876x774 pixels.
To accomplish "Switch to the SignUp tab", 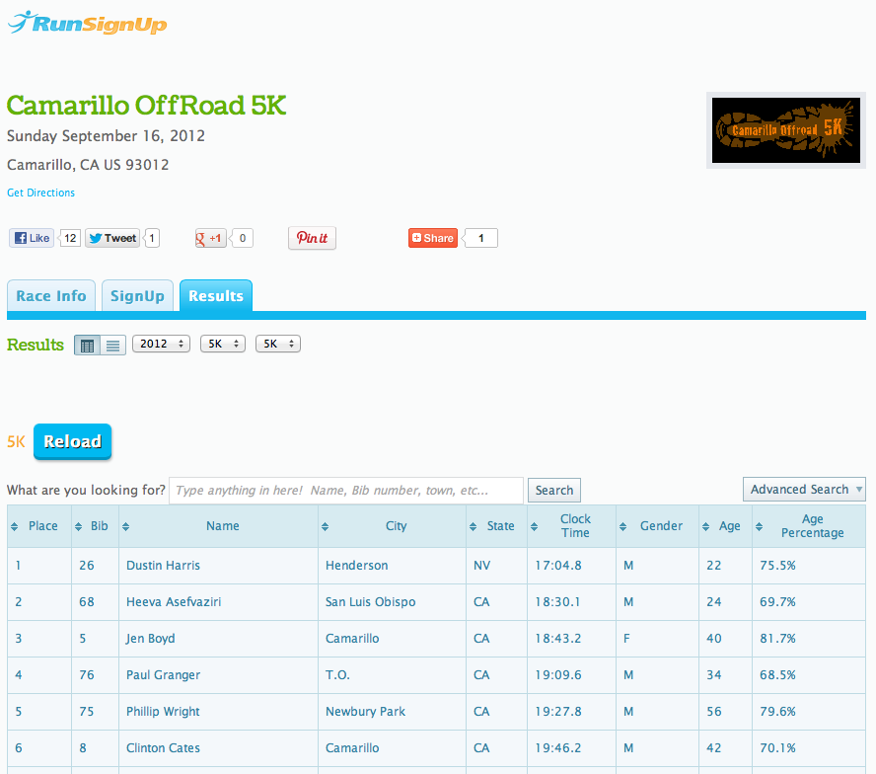I will (x=137, y=296).
